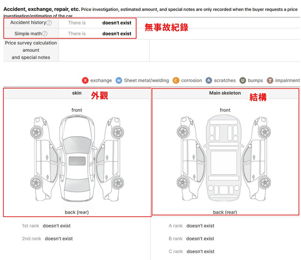Viewport: 301px width, 260px height.
Task: Click 'doesn't exist' beside 1st rank
Action: pos(57,226)
